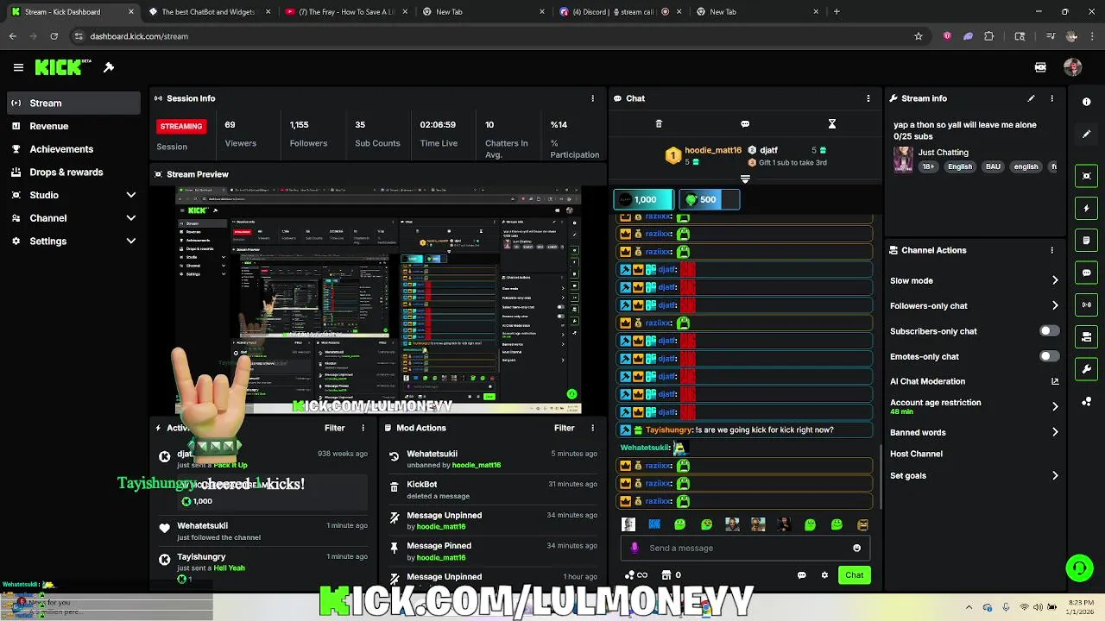This screenshot has width=1105, height=621.
Task: Open Stream info three-dot options
Action: [x=1051, y=98]
